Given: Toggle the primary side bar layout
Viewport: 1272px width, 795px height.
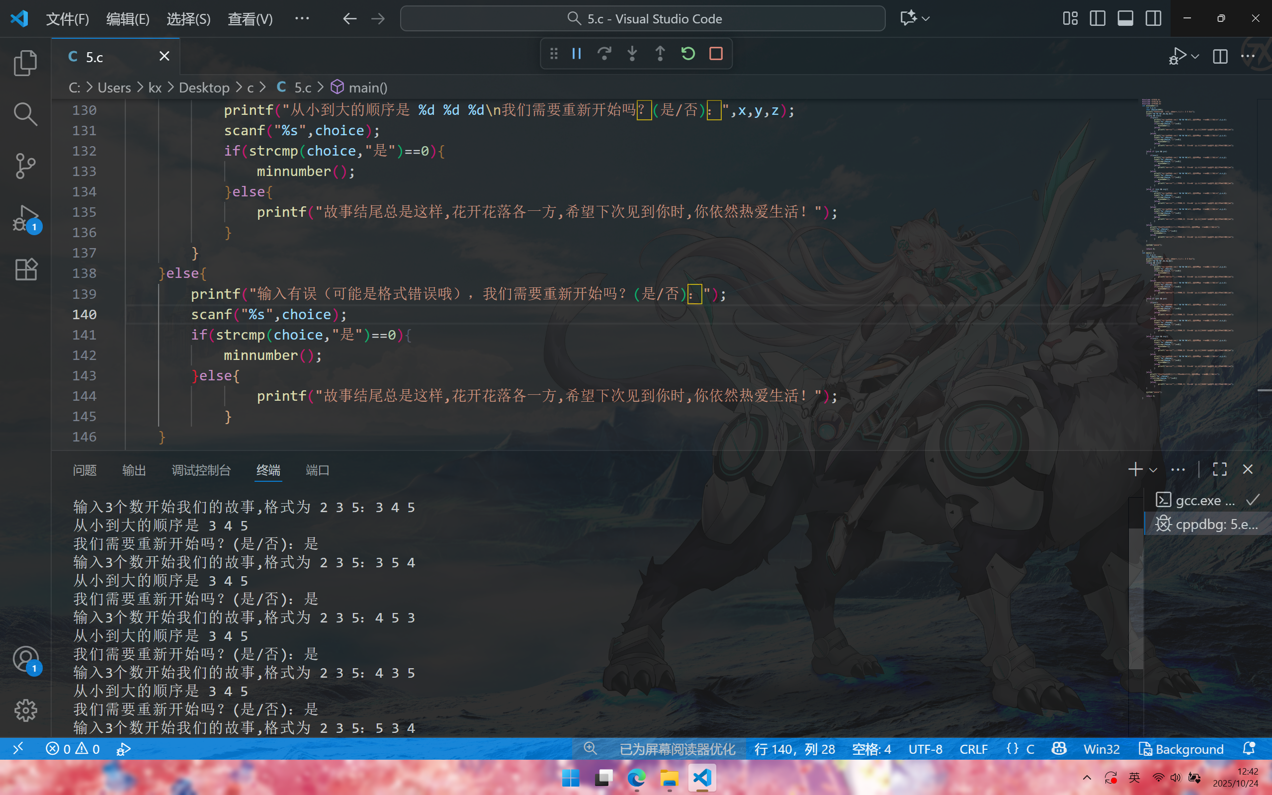Looking at the screenshot, I should pyautogui.click(x=1098, y=18).
